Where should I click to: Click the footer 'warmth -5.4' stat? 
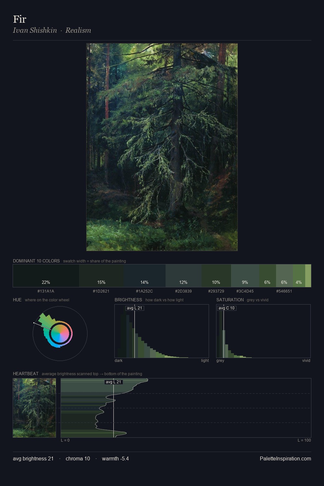pyautogui.click(x=115, y=458)
